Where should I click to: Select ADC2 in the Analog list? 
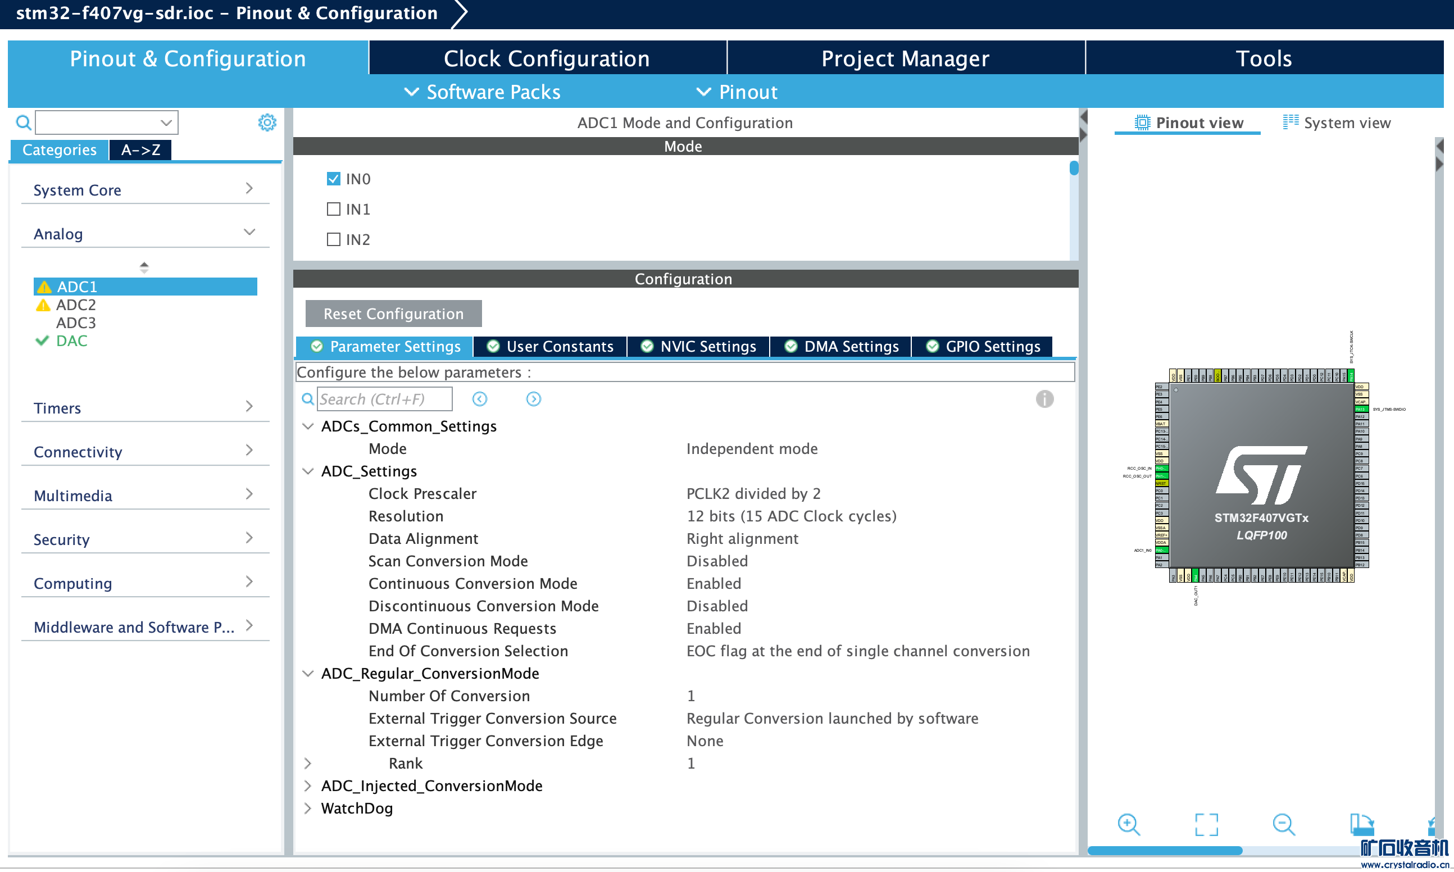[76, 305]
